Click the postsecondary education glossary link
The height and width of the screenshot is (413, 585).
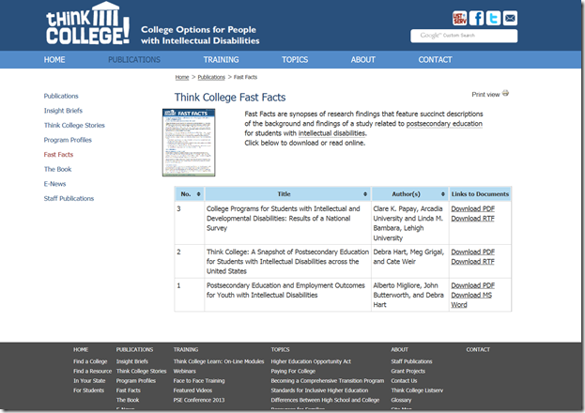coord(444,124)
